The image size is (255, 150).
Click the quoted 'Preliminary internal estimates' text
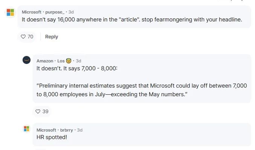(142, 90)
